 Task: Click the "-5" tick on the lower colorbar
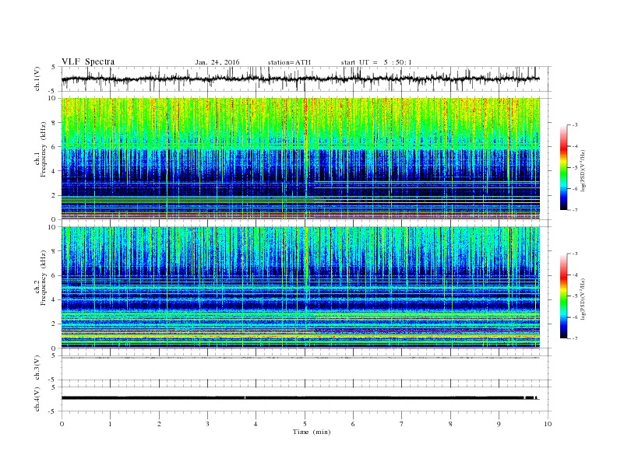coord(574,296)
